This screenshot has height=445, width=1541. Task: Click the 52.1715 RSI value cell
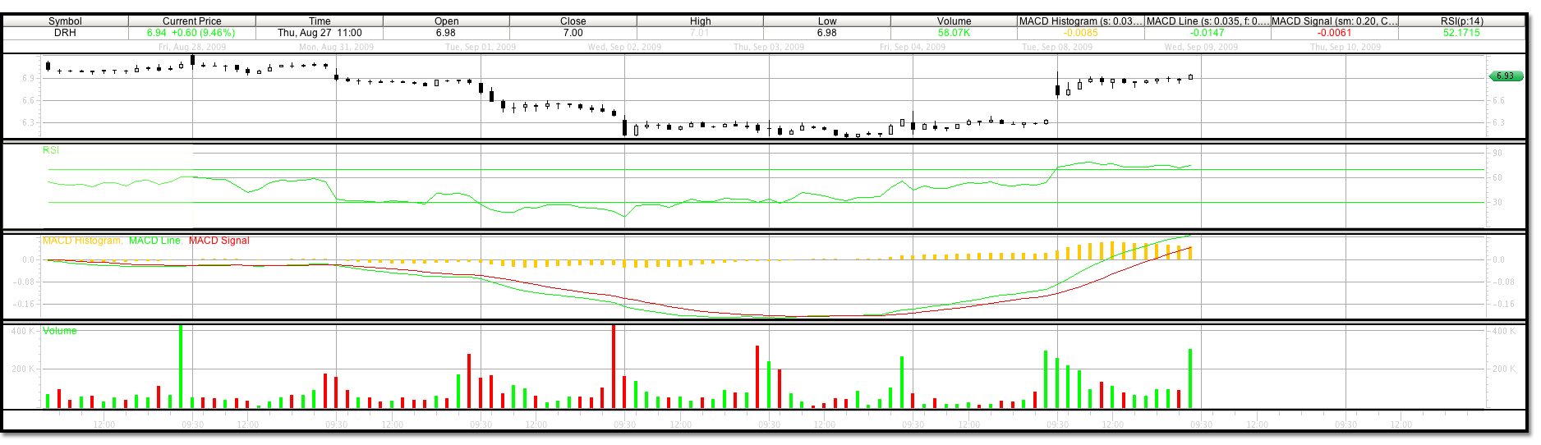1461,33
